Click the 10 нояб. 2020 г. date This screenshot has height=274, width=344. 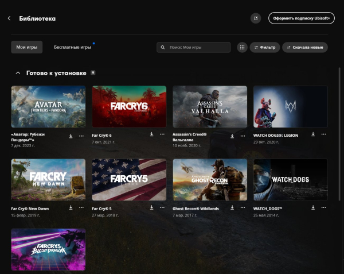(x=187, y=145)
